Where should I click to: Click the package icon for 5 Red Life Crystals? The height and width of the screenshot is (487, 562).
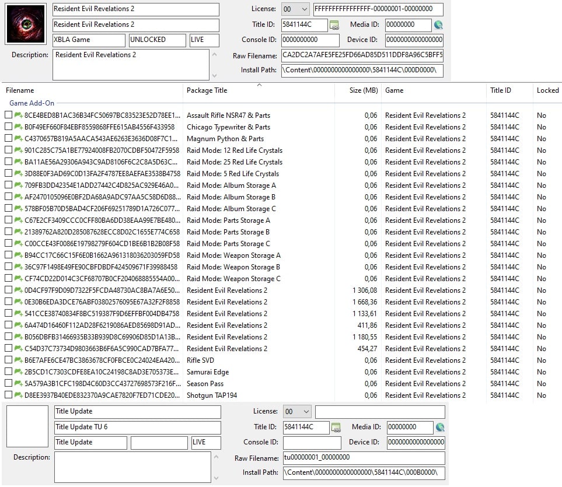point(19,173)
